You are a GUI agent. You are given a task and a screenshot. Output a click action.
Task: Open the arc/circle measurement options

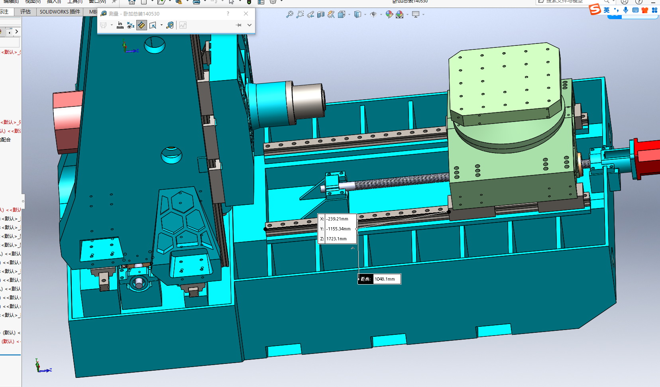[x=104, y=25]
